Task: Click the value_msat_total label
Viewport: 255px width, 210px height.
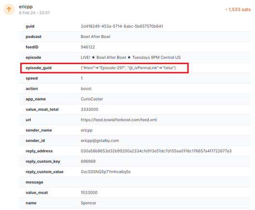Action: (x=42, y=109)
